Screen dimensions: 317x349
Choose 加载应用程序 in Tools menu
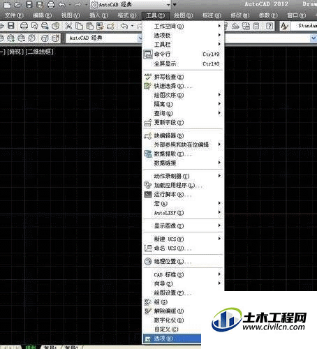pos(183,186)
